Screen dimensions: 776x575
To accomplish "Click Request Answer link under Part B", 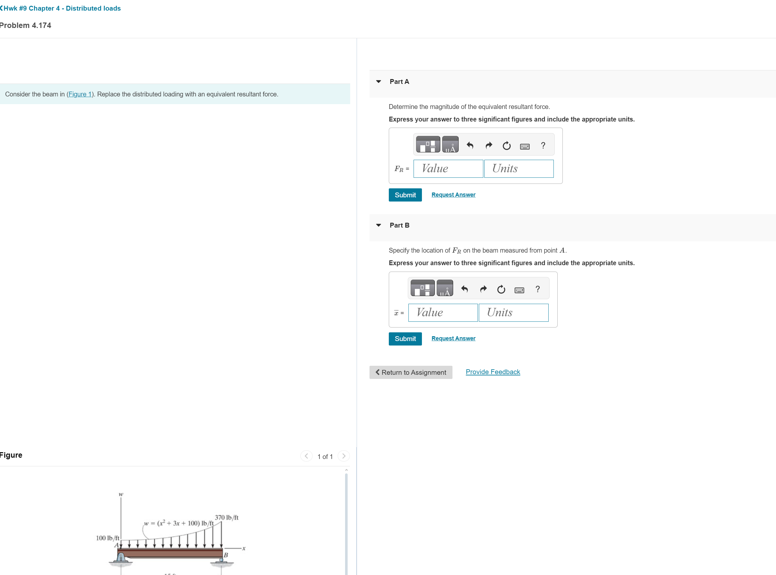I will pos(453,338).
